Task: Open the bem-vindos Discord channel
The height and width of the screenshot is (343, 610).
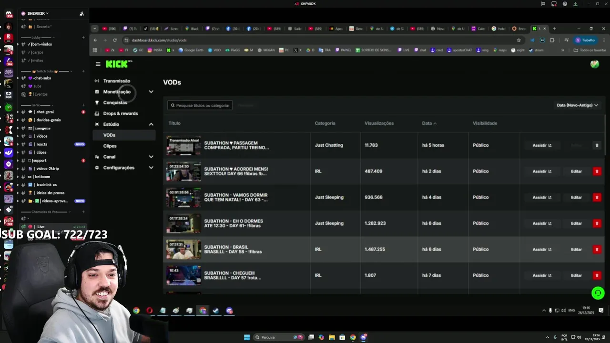Action: 51,44
